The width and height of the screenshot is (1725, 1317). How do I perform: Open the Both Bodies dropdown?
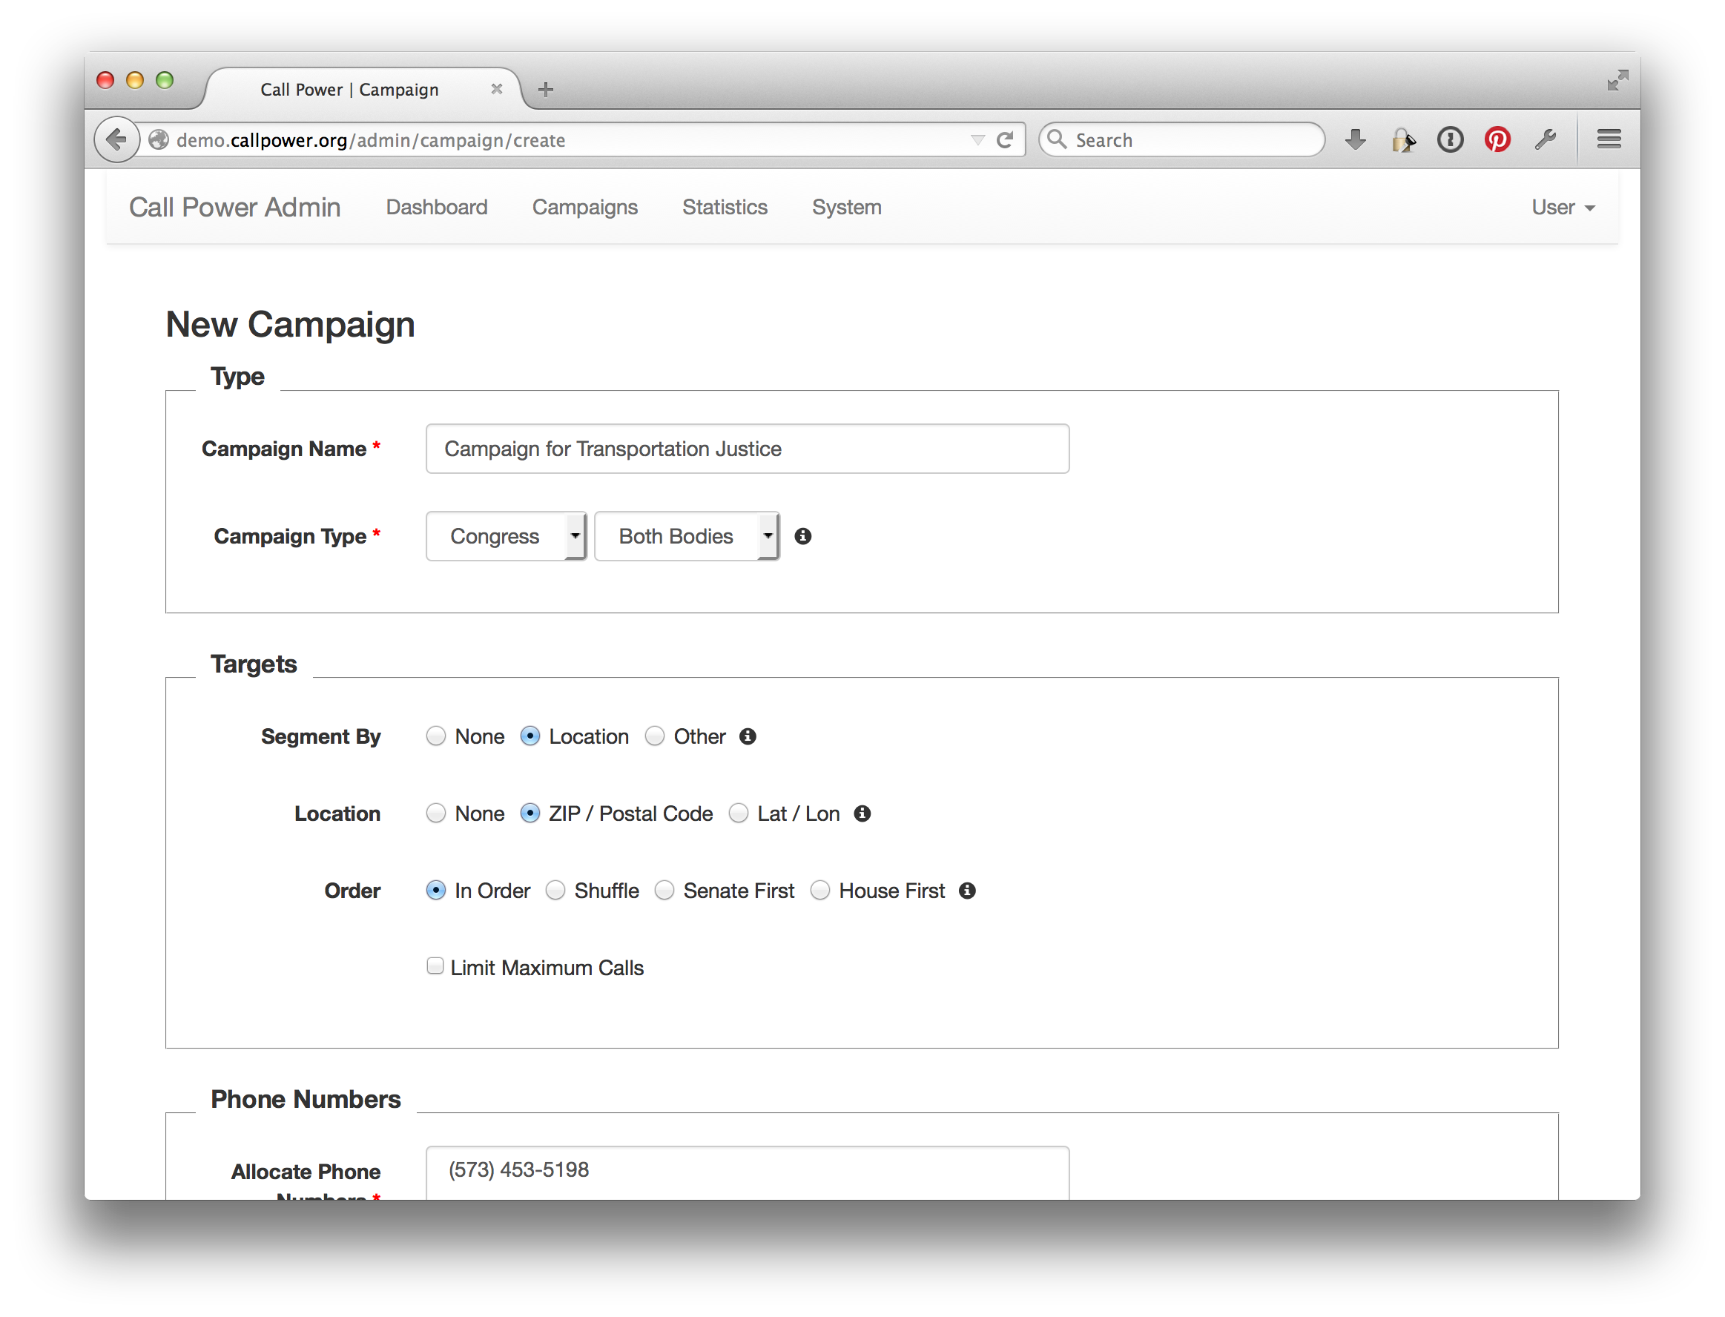[687, 536]
